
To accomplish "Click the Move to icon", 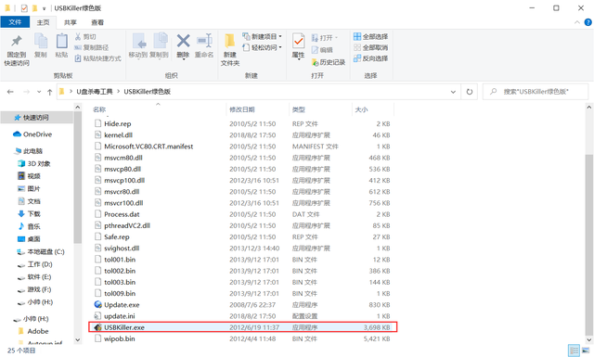I will 138,41.
